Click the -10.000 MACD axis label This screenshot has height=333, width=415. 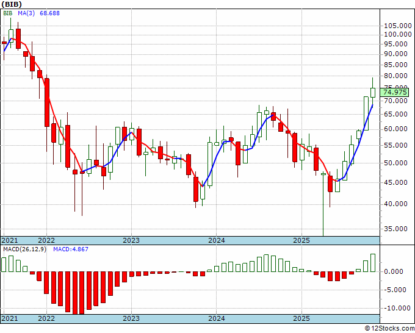coord(397,308)
